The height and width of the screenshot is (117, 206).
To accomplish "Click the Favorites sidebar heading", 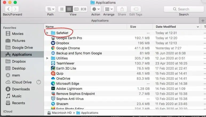I will pos(10,28).
